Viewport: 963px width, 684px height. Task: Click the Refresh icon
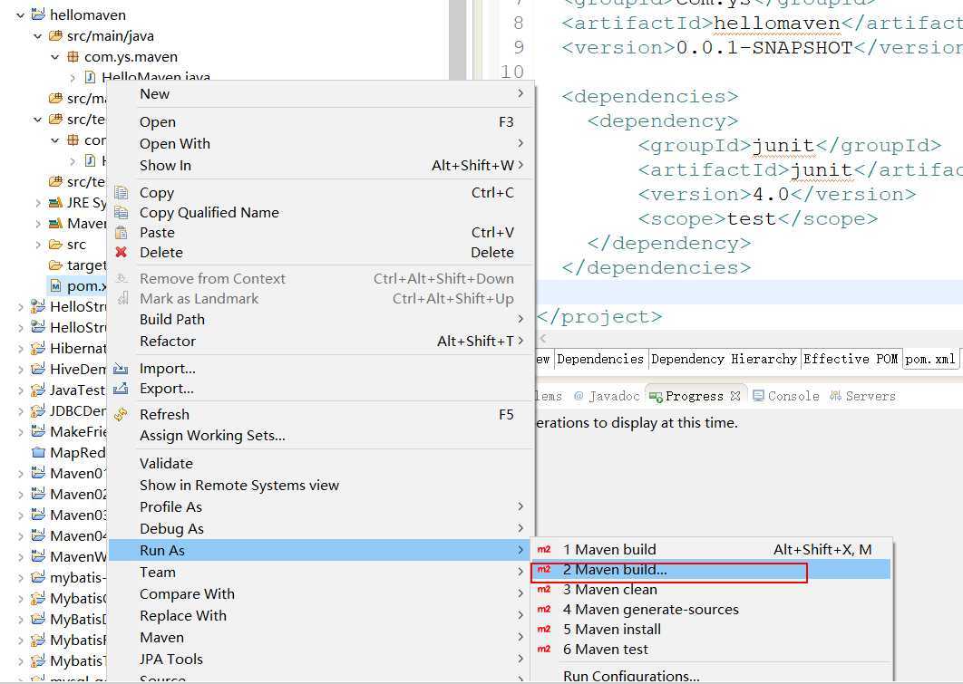pos(121,415)
